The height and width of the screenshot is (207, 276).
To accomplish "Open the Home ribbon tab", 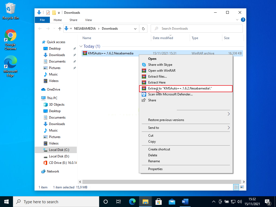I will [58, 20].
